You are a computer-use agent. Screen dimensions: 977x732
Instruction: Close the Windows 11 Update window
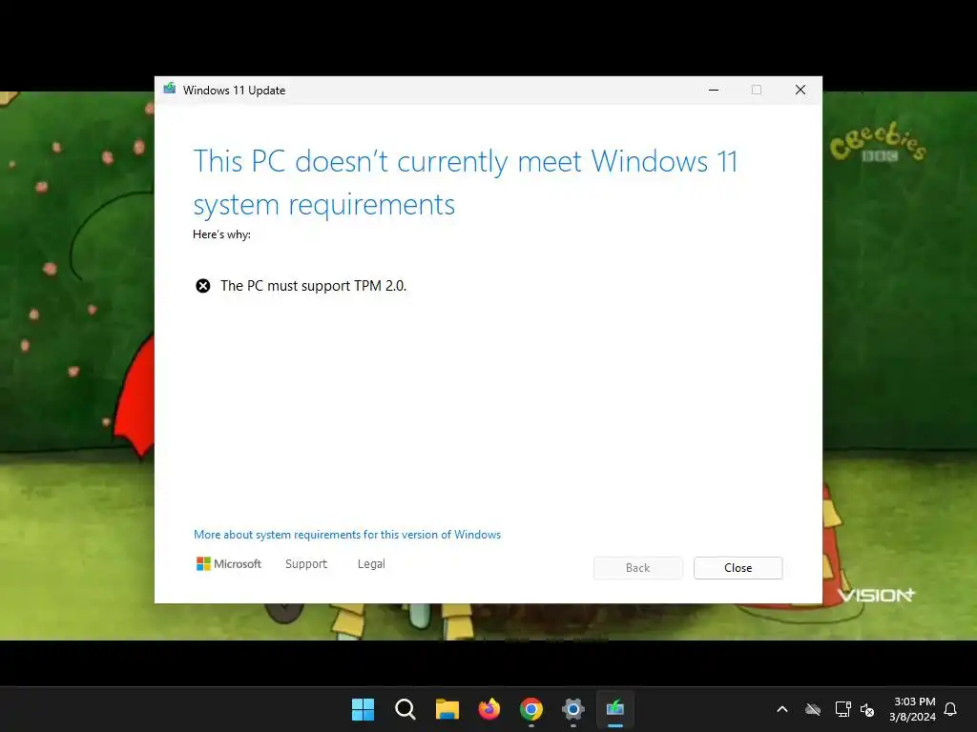coord(800,90)
